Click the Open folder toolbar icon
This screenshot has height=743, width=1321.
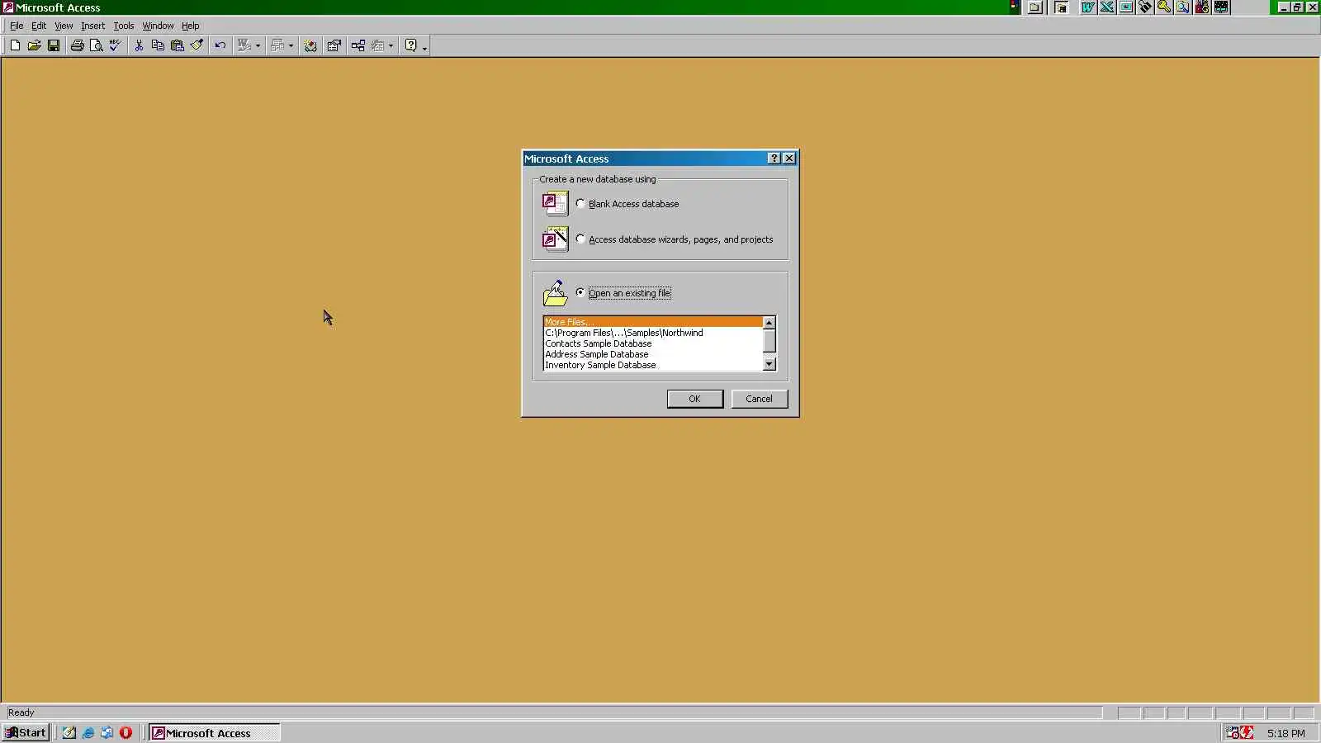[x=34, y=45]
